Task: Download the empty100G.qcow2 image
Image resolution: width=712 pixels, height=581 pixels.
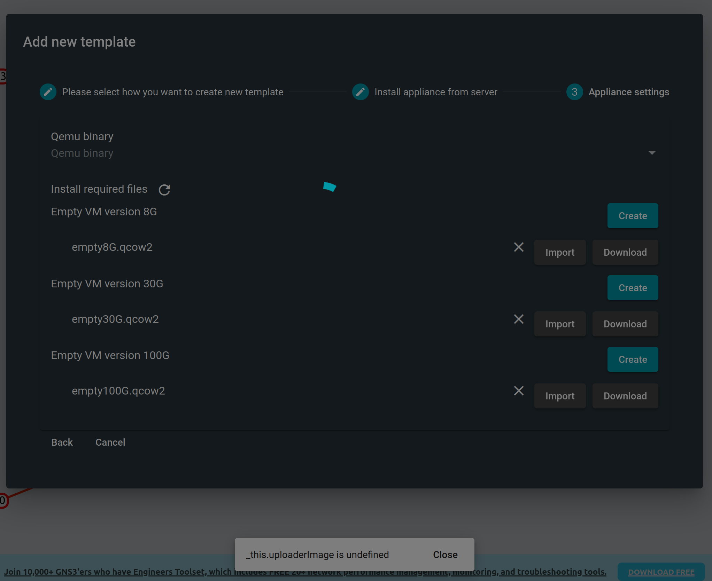Action: point(625,396)
